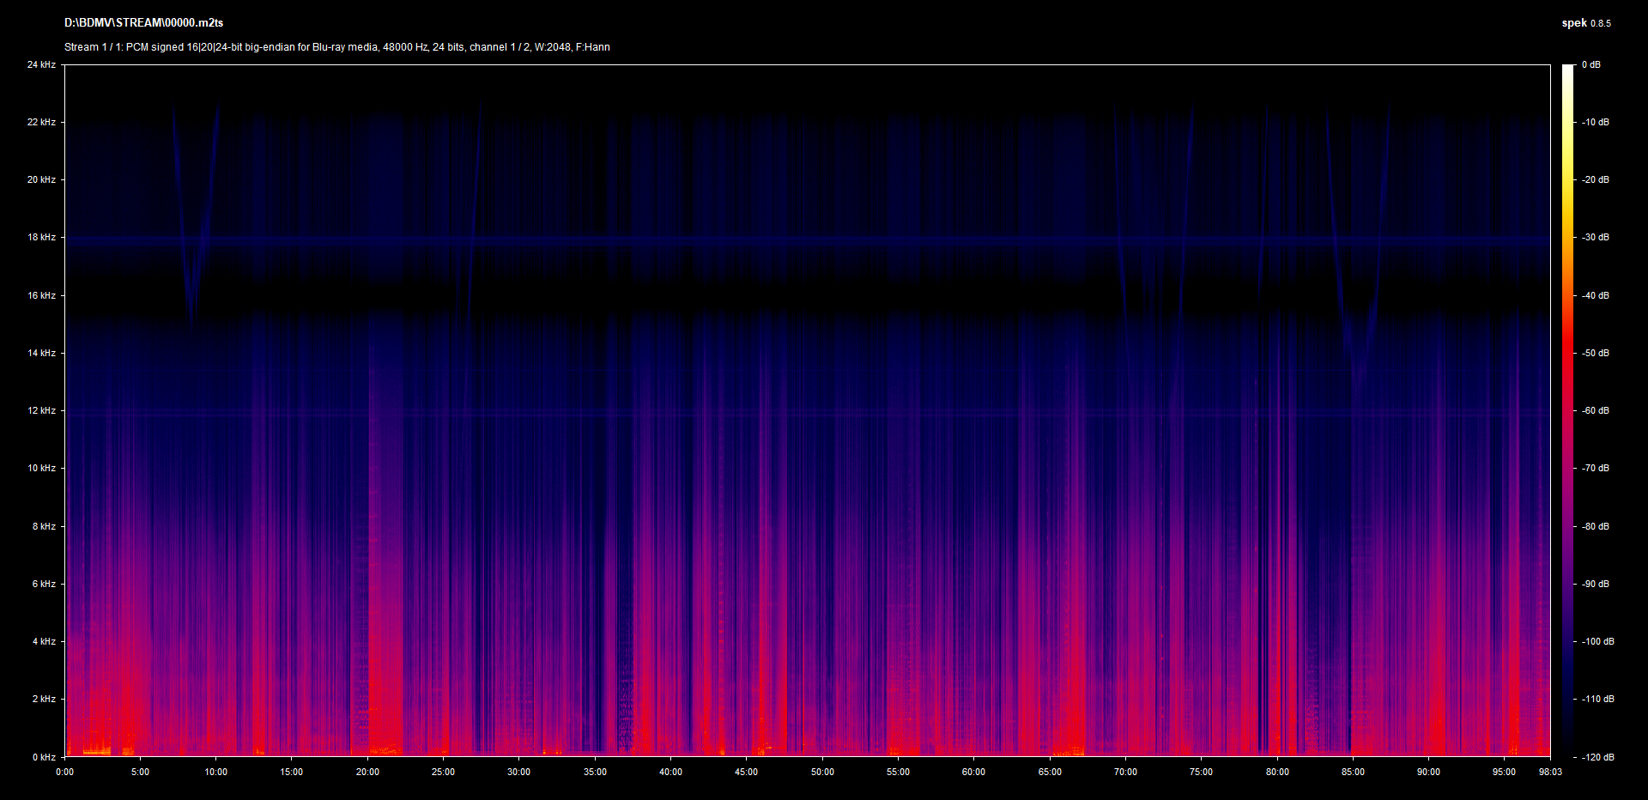
Task: Select the 18 kHz frequency axis label
Action: tap(41, 237)
